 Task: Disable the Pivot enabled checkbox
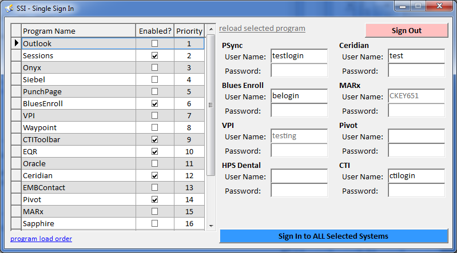point(155,199)
